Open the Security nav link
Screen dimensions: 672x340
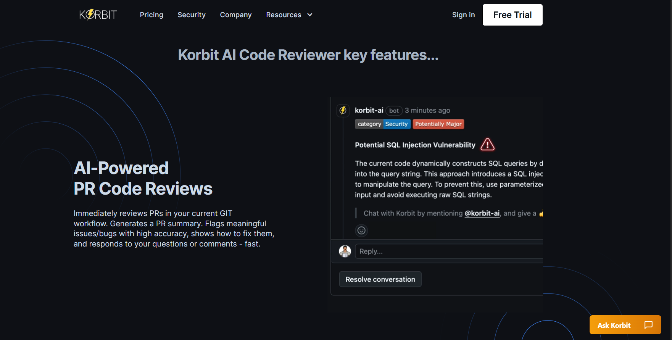coord(192,15)
